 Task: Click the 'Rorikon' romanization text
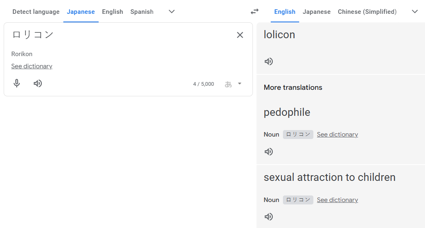22,54
